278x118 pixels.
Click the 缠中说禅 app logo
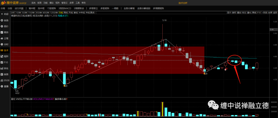(x=3, y=3)
